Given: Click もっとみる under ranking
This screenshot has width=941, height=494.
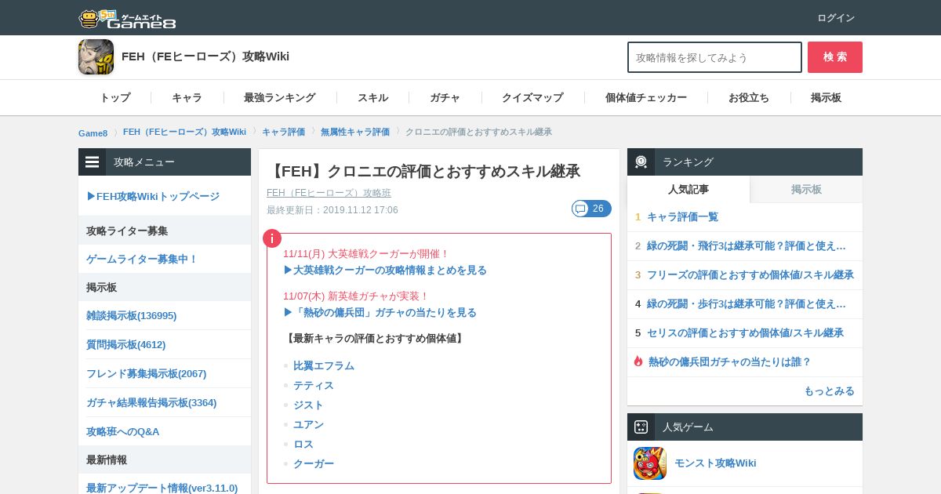Looking at the screenshot, I should tap(829, 390).
